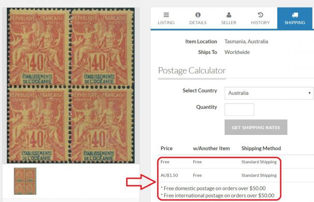Click the Shipping truck icon
The height and width of the screenshot is (202, 314).
295,15
